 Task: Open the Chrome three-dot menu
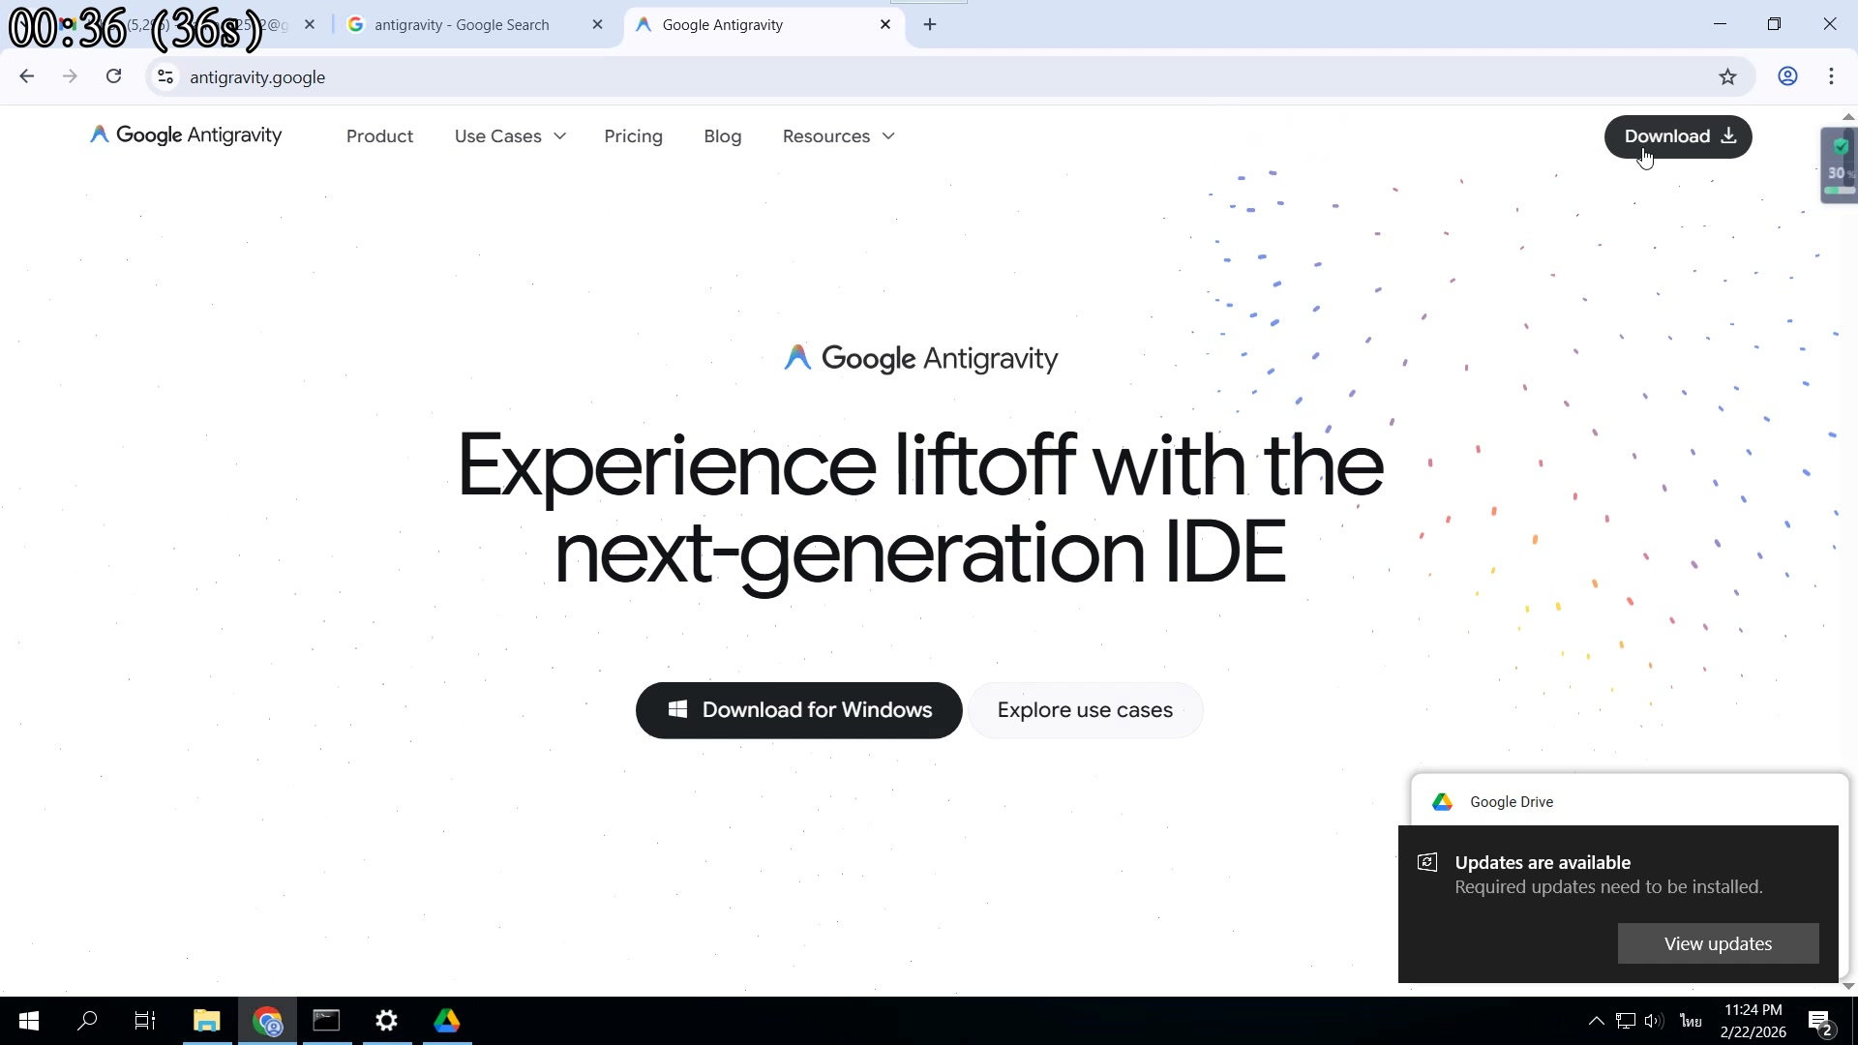[x=1831, y=76]
